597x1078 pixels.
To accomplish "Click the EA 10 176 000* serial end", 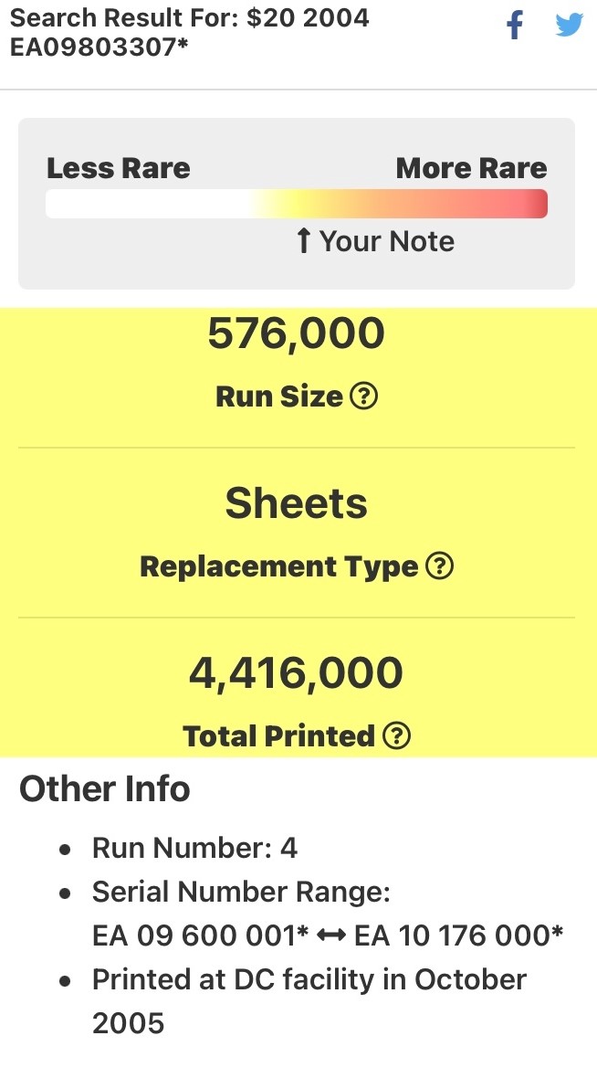I will coord(459,935).
